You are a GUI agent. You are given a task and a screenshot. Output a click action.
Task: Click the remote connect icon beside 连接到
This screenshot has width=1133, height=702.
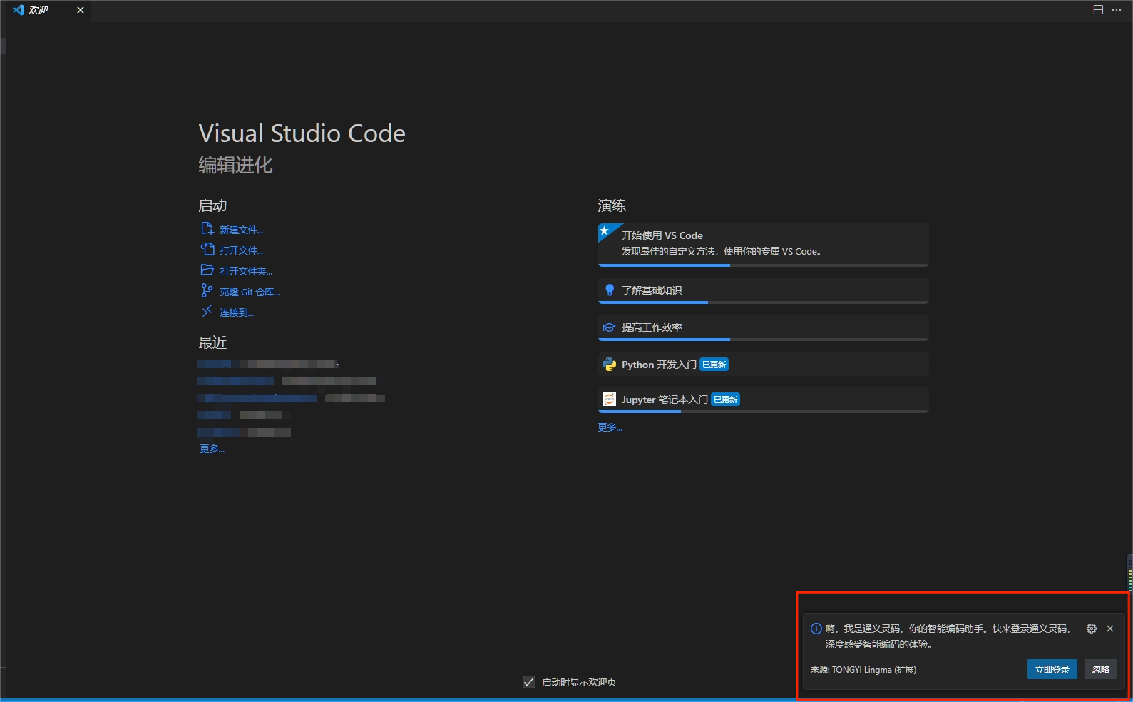207,311
